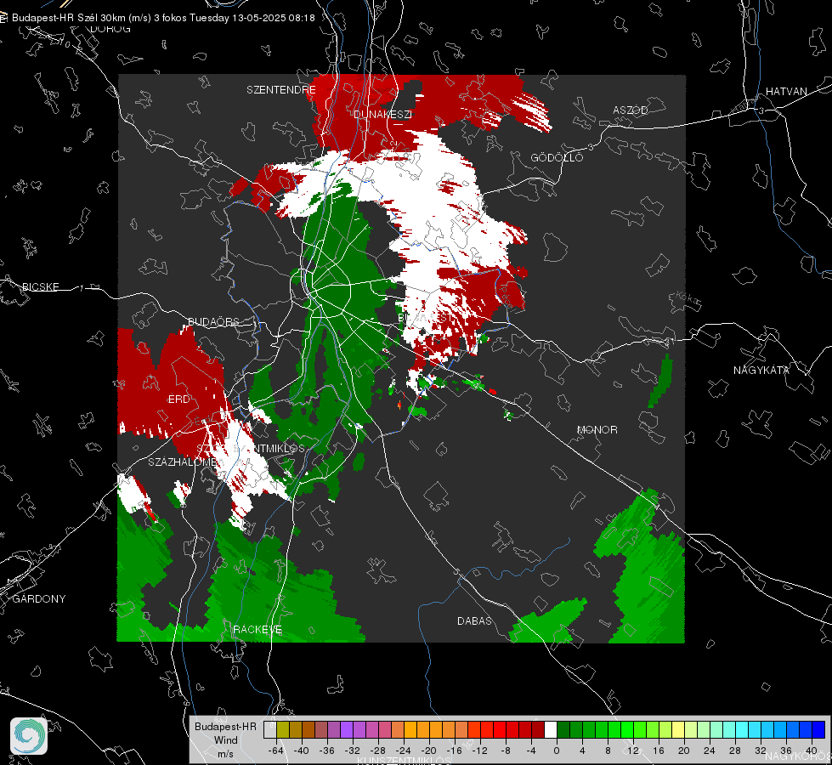Click the light gray first legend swatch

[270, 729]
